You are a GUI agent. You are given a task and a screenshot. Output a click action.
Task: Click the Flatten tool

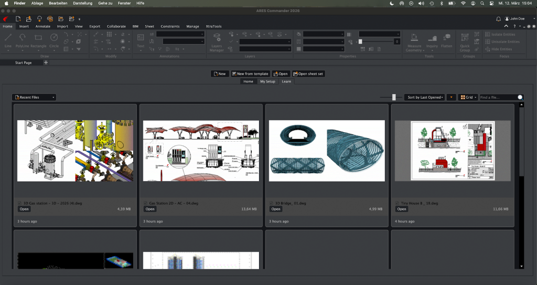pos(447,40)
